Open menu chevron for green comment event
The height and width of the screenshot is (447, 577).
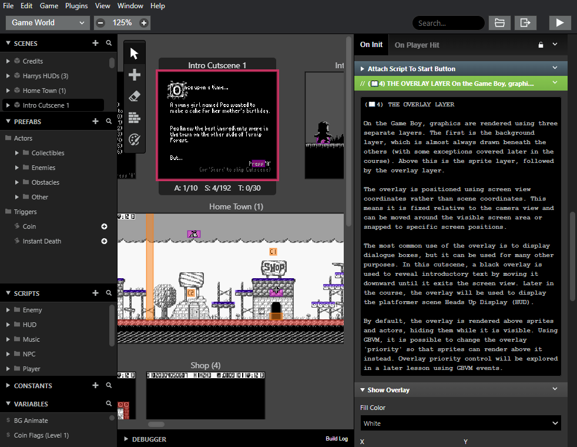pyautogui.click(x=555, y=83)
